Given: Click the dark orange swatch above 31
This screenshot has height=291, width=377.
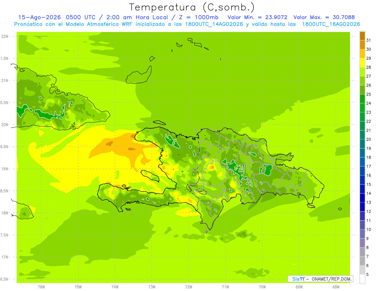Looking at the screenshot, I should (362, 36).
